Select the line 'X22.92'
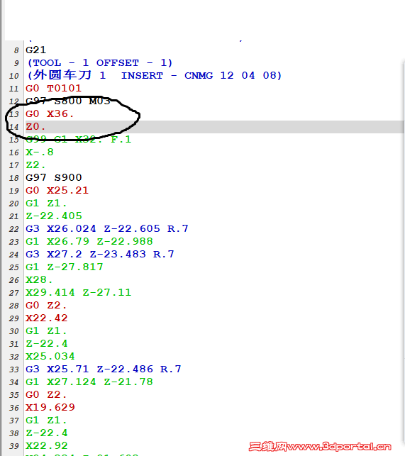 coord(47,445)
